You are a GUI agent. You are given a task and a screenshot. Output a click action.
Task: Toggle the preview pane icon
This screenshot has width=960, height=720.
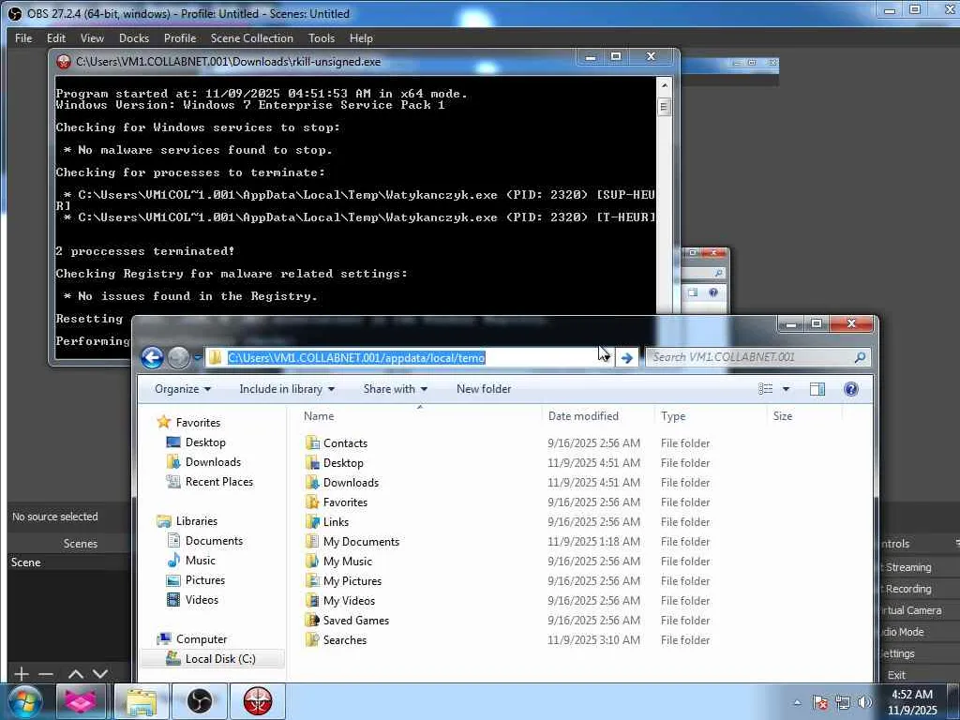coord(817,389)
